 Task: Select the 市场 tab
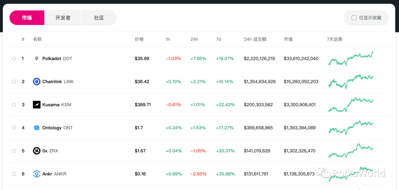click(x=27, y=18)
